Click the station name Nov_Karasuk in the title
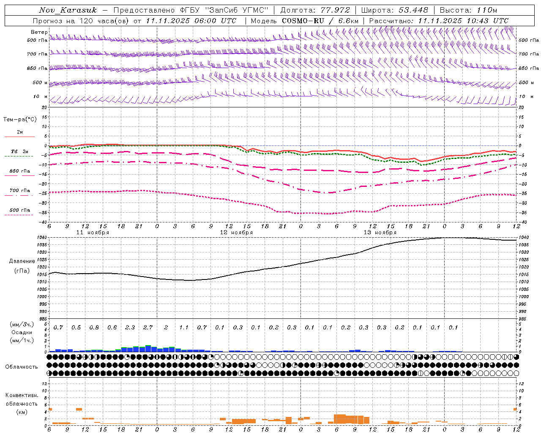This screenshot has height=433, width=541. pos(68,10)
